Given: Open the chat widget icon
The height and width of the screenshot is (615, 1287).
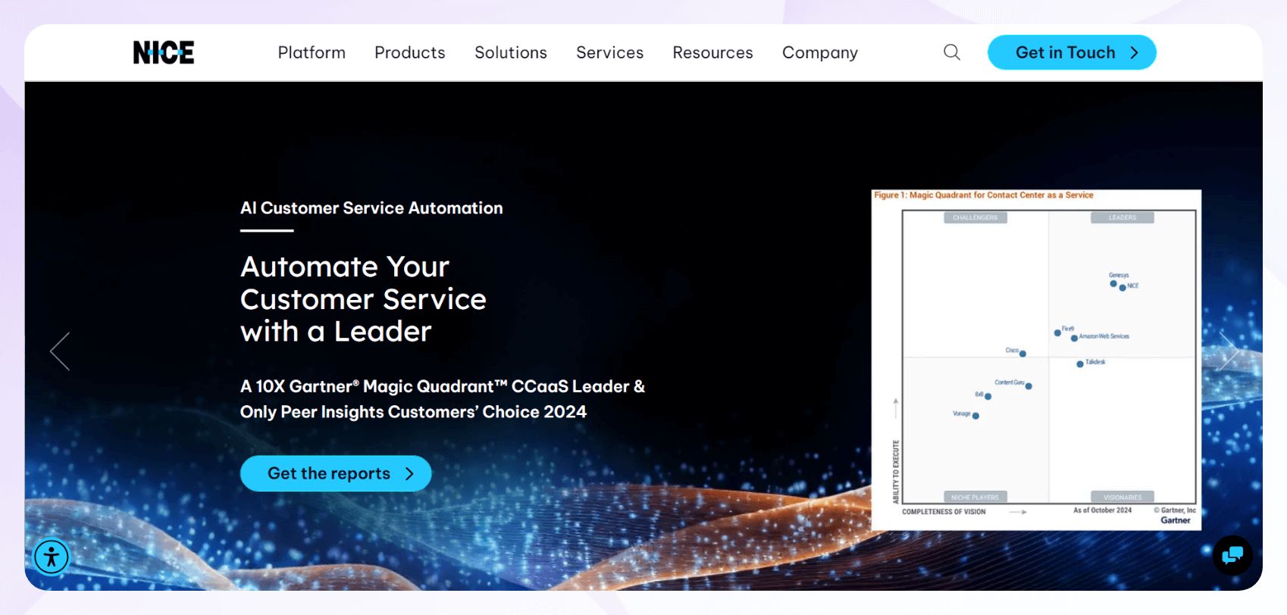Looking at the screenshot, I should (1232, 555).
